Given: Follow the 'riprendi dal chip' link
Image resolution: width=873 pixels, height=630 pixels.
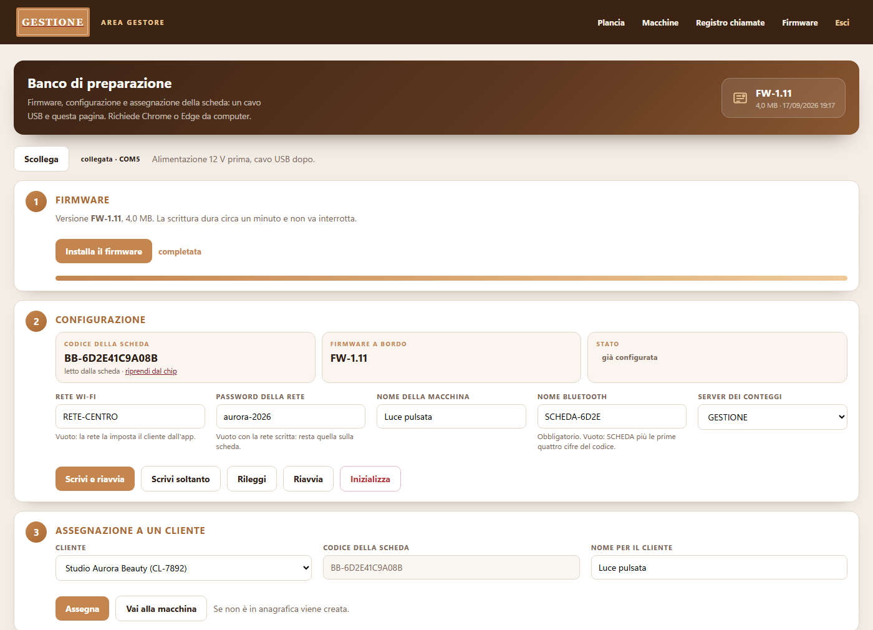Looking at the screenshot, I should click(151, 371).
